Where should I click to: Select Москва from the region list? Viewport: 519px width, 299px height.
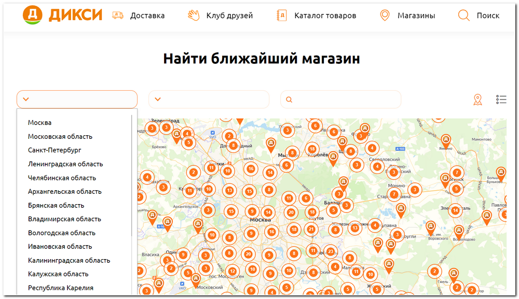[x=40, y=123]
